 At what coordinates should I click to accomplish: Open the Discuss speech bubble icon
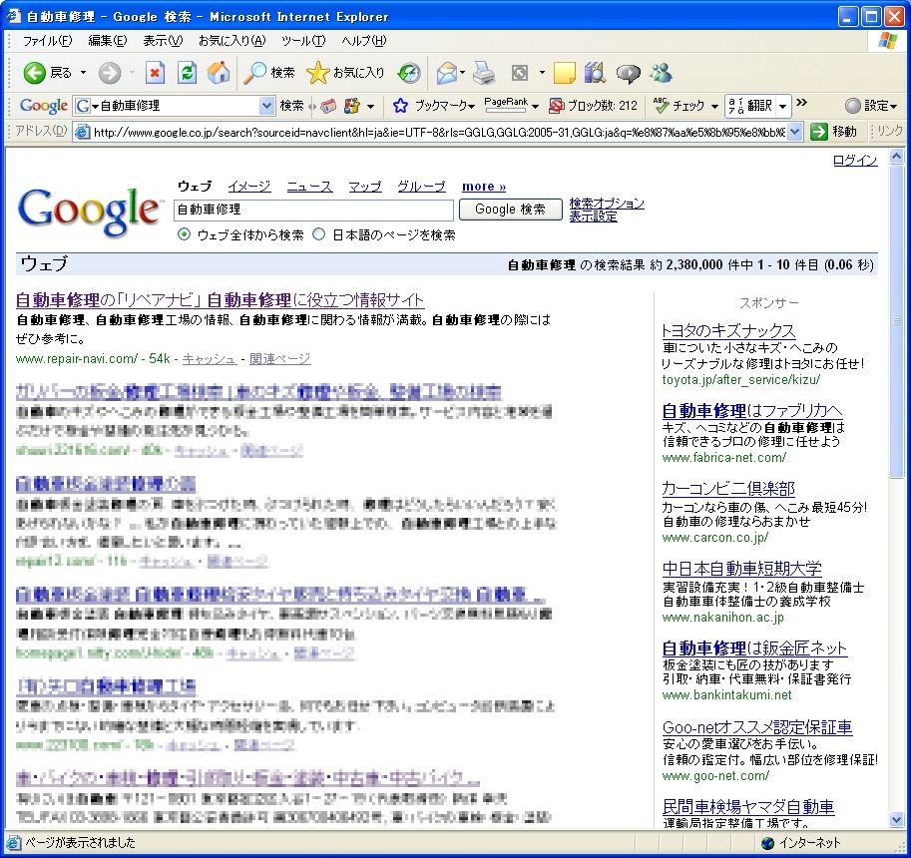628,73
